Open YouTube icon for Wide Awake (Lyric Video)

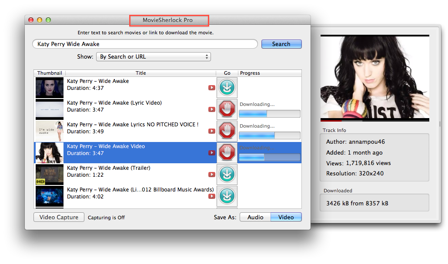(212, 109)
